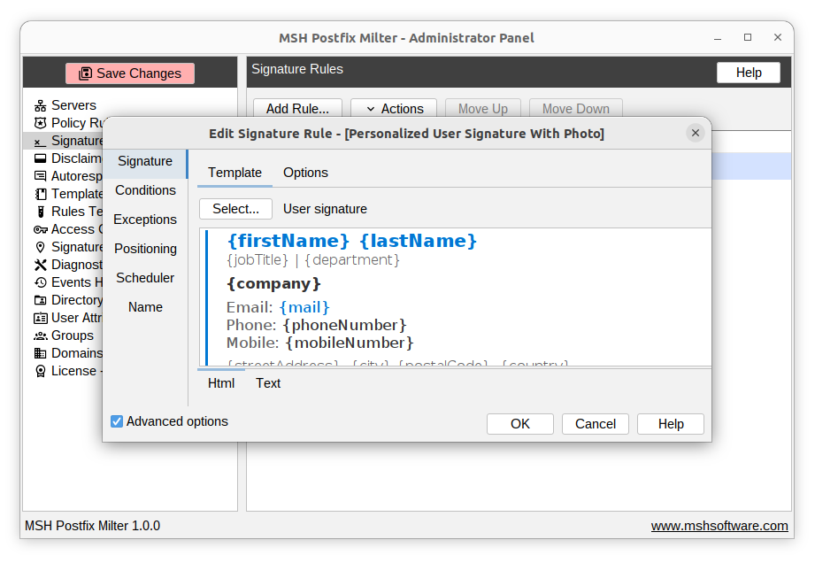
Task: Click the {phoneNumber} placeholder text
Action: (344, 326)
